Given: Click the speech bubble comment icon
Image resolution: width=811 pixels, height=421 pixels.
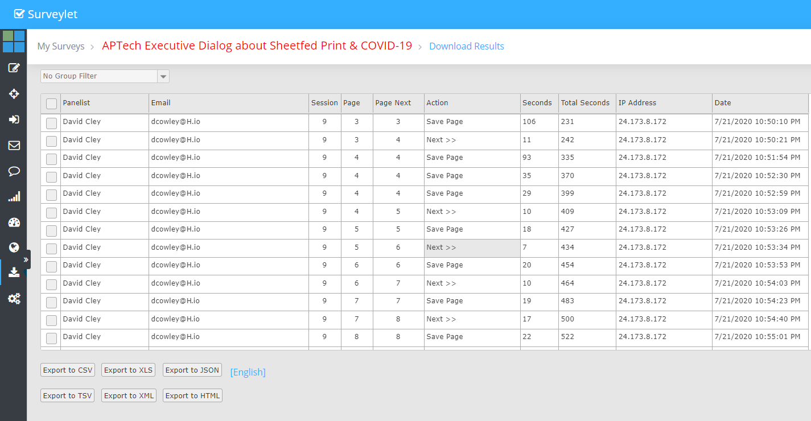Looking at the screenshot, I should (14, 171).
